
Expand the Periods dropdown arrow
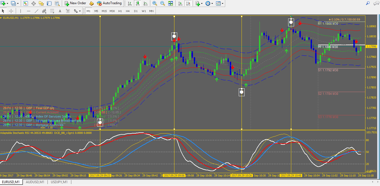213,3
